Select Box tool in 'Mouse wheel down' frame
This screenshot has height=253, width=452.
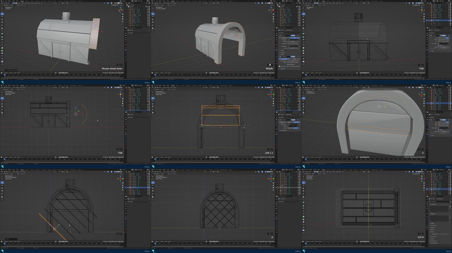pyautogui.click(x=2, y=8)
